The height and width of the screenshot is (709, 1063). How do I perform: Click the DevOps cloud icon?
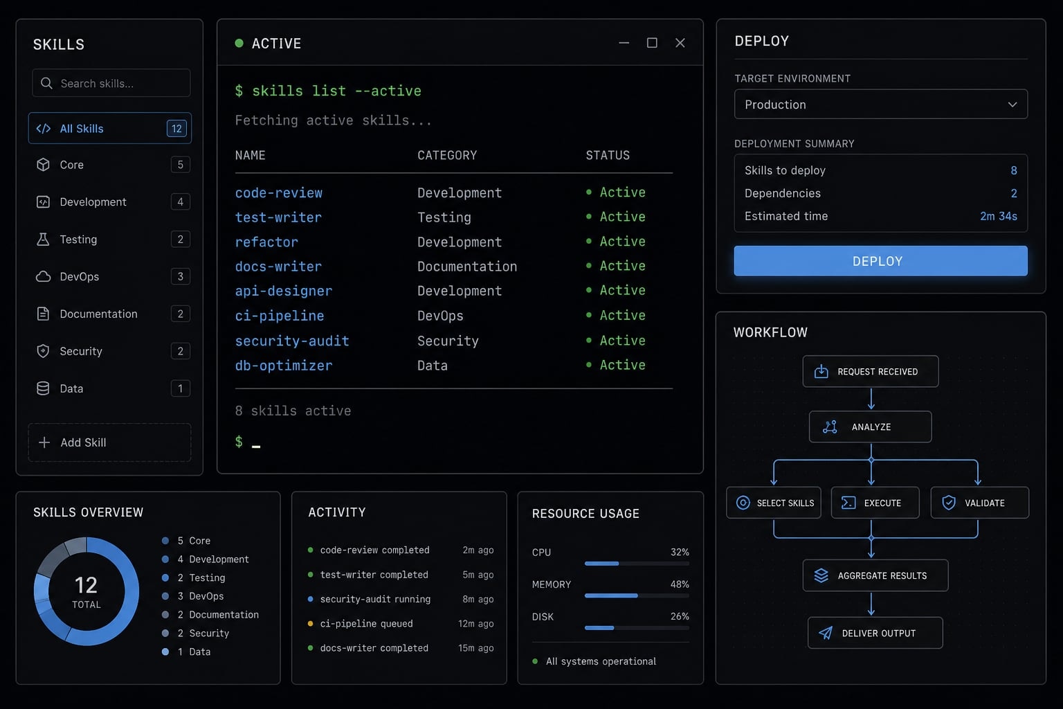[x=43, y=277]
